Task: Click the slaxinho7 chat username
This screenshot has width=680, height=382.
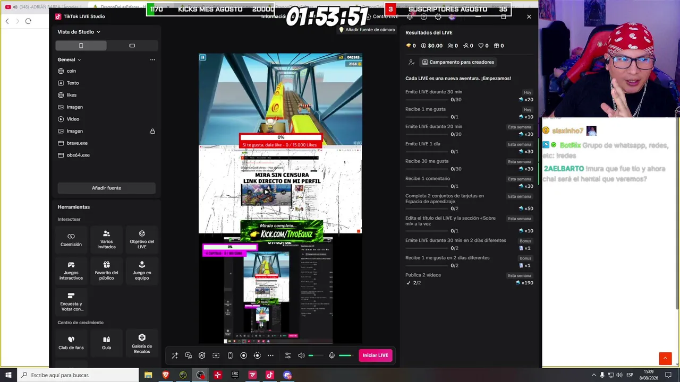Action: [x=567, y=131]
